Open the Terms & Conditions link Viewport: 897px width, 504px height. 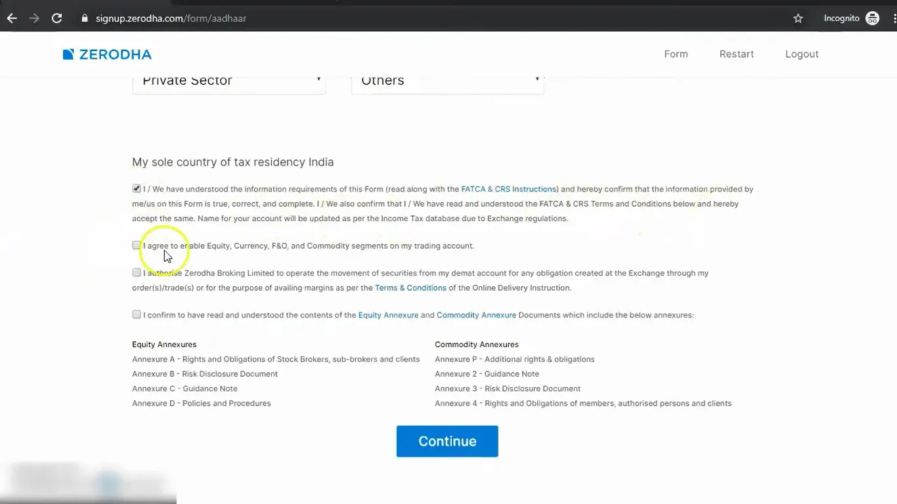point(410,288)
